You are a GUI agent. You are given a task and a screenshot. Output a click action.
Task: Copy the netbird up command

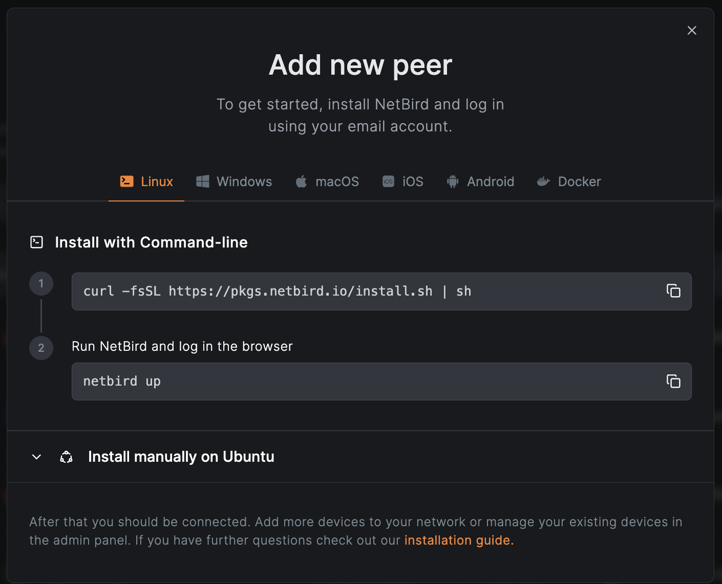[x=673, y=381]
